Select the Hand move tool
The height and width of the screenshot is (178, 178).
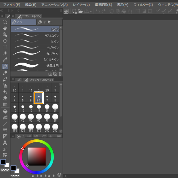[x=5, y=28]
